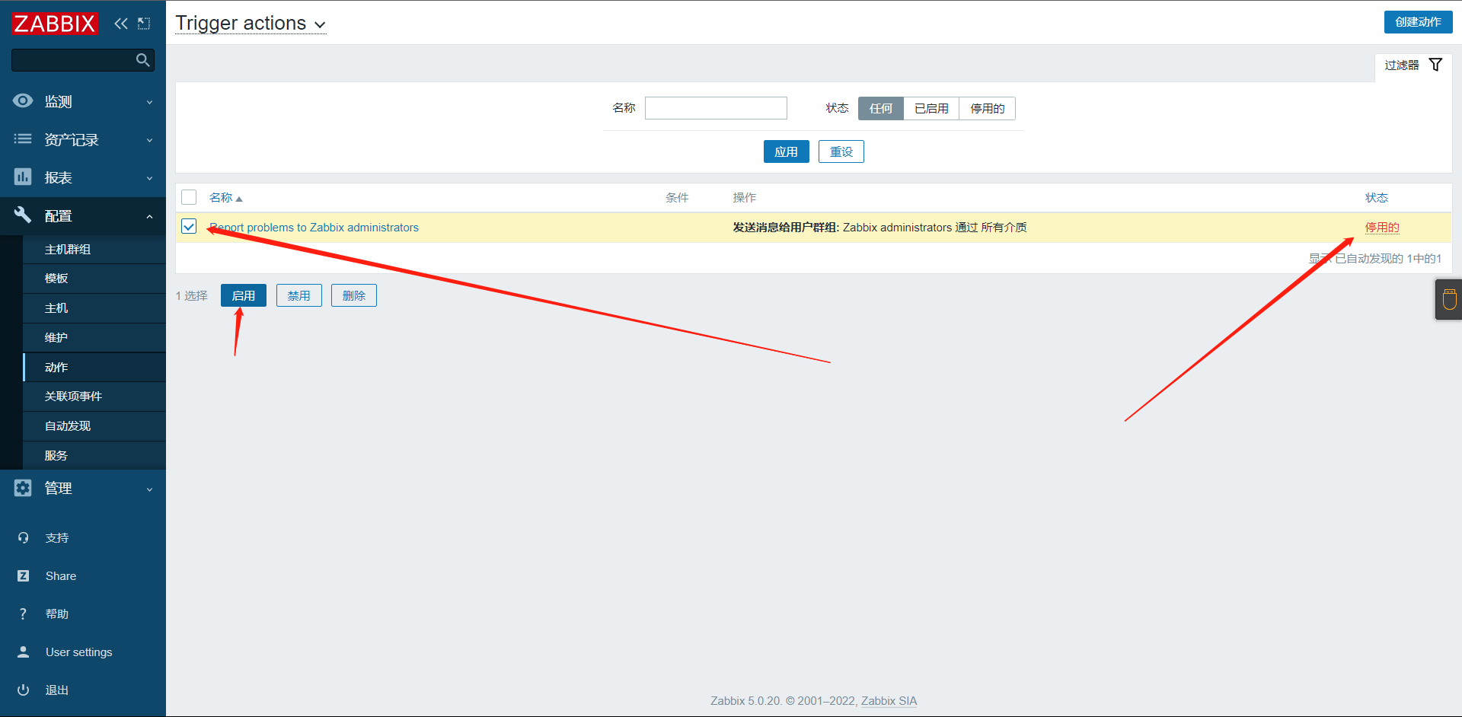Screen dimensions: 1462x717
Task: Click the 重设 filter button
Action: click(841, 151)
